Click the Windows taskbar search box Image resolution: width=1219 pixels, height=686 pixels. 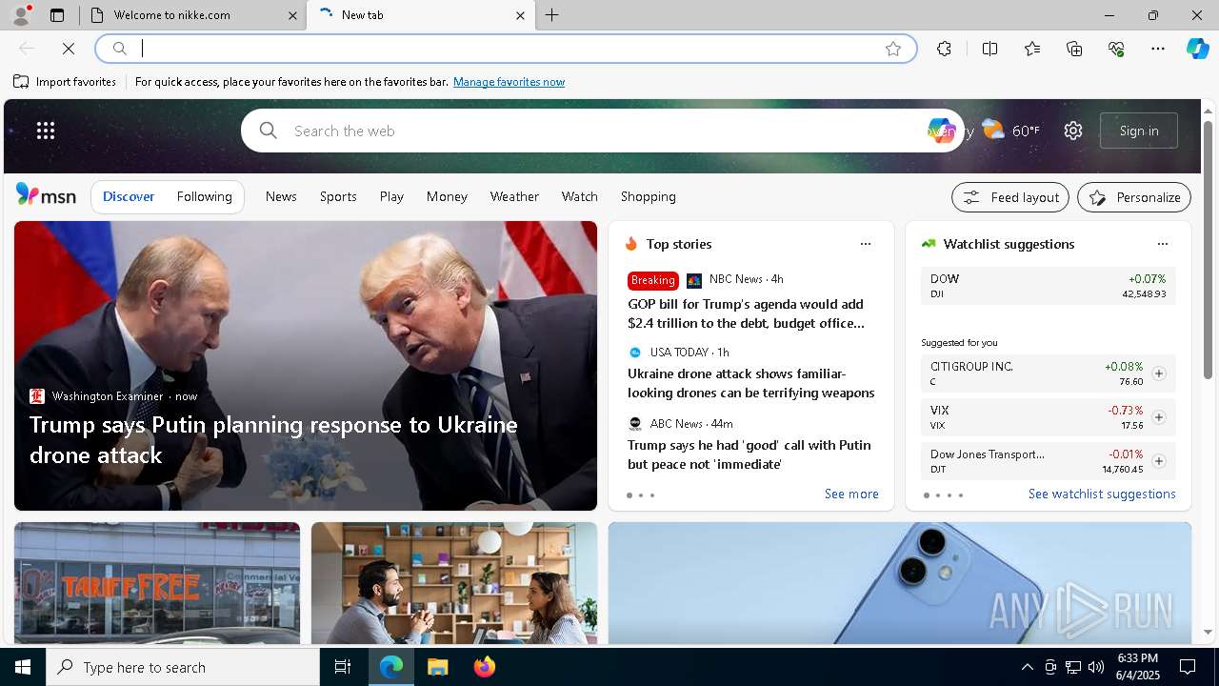pos(183,667)
